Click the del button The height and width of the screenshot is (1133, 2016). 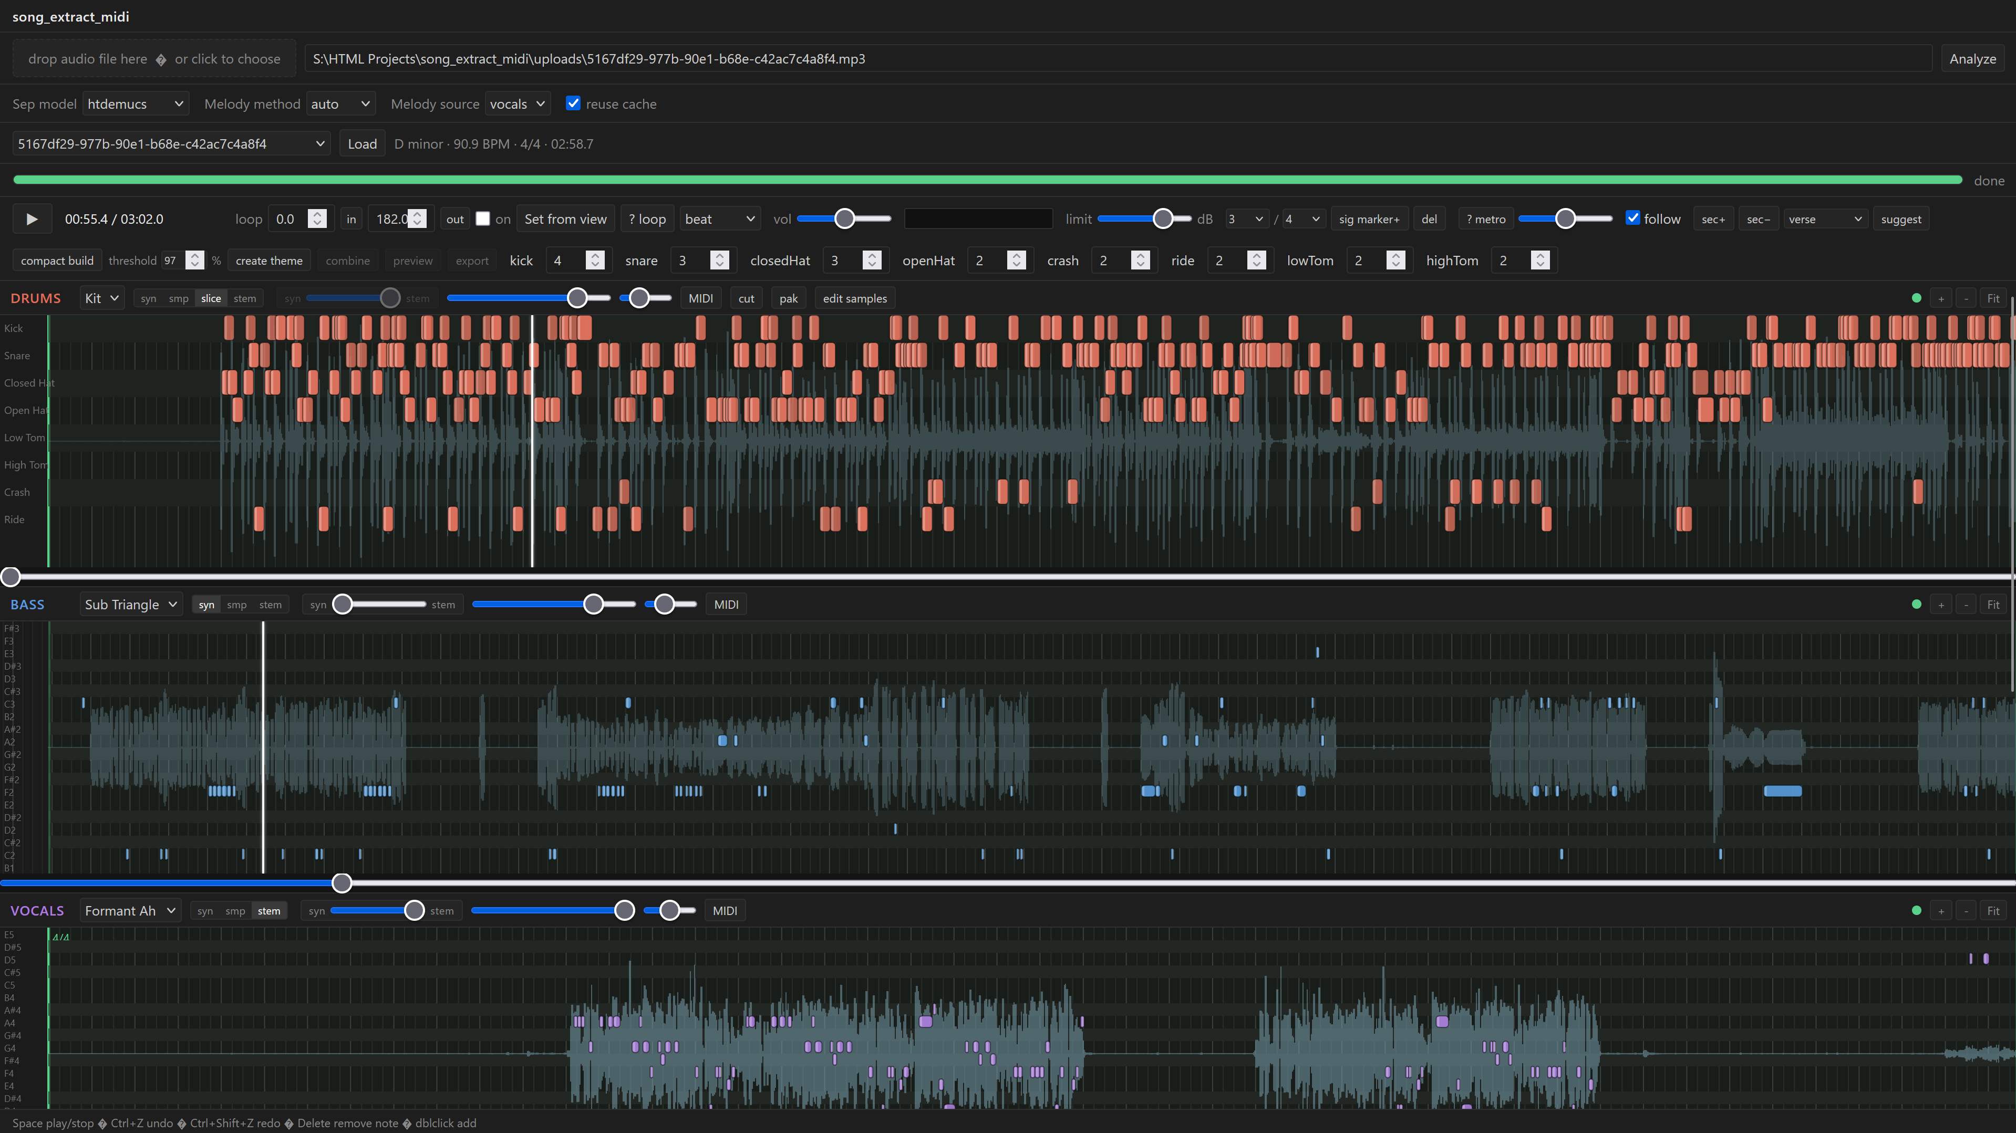tap(1429, 219)
